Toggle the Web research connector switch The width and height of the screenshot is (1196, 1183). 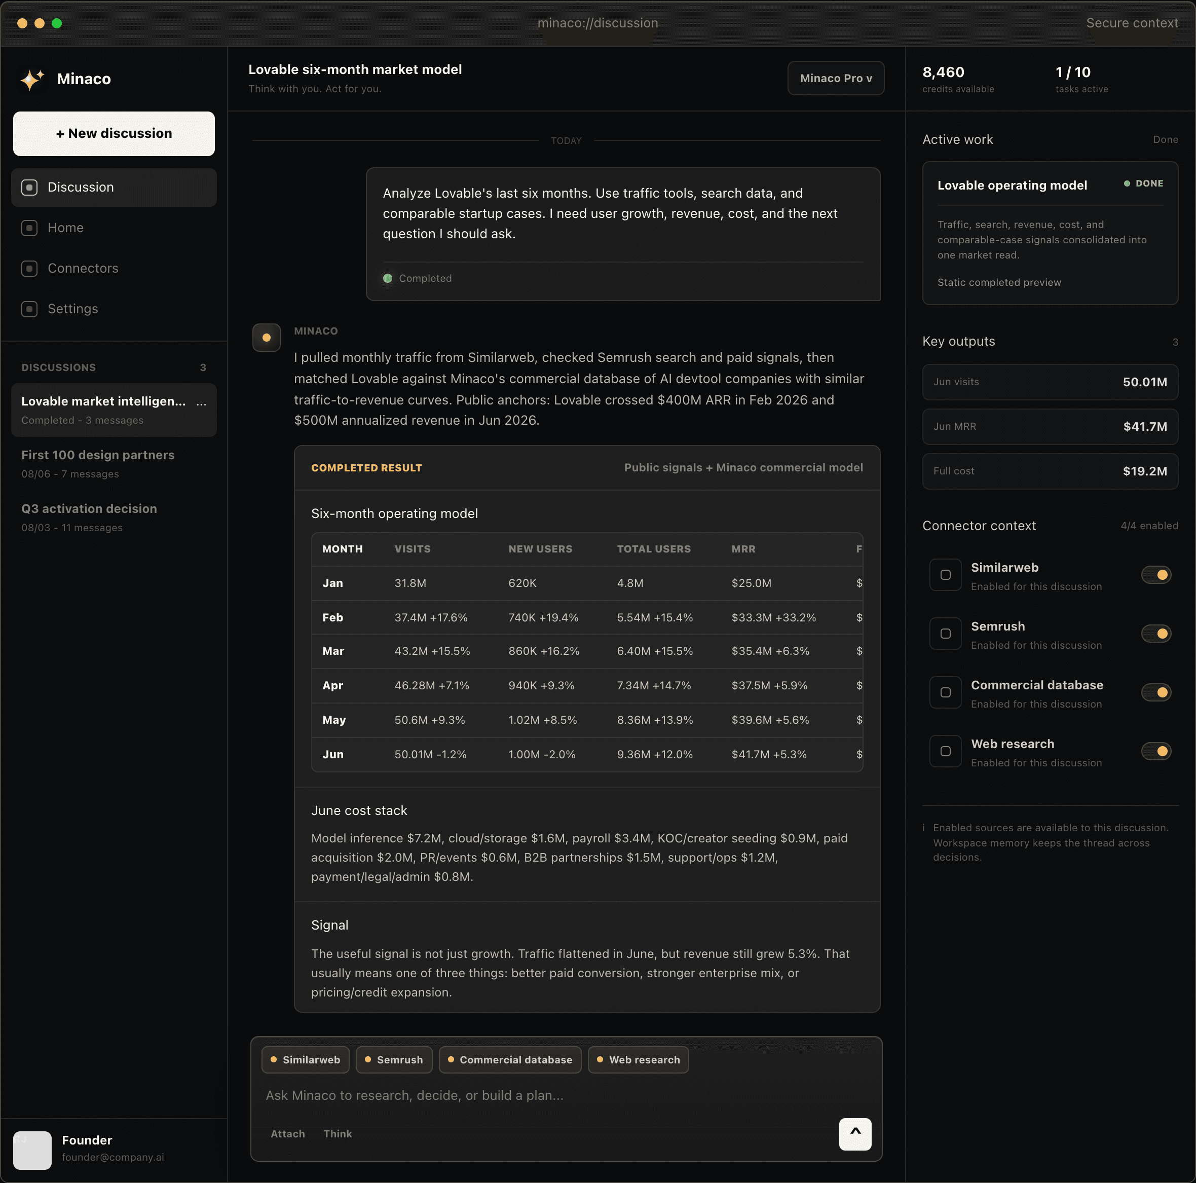(1156, 751)
